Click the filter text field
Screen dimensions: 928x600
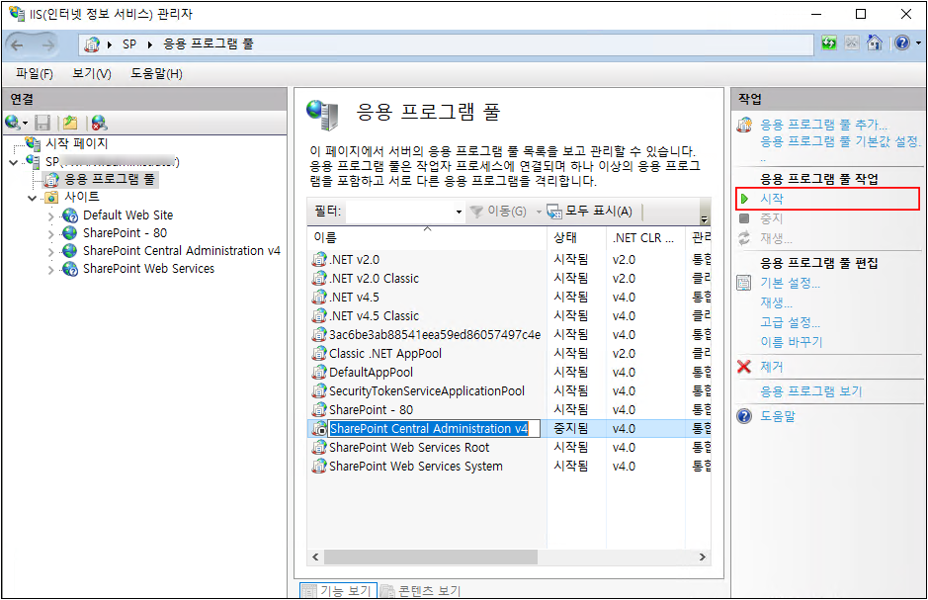pos(399,212)
